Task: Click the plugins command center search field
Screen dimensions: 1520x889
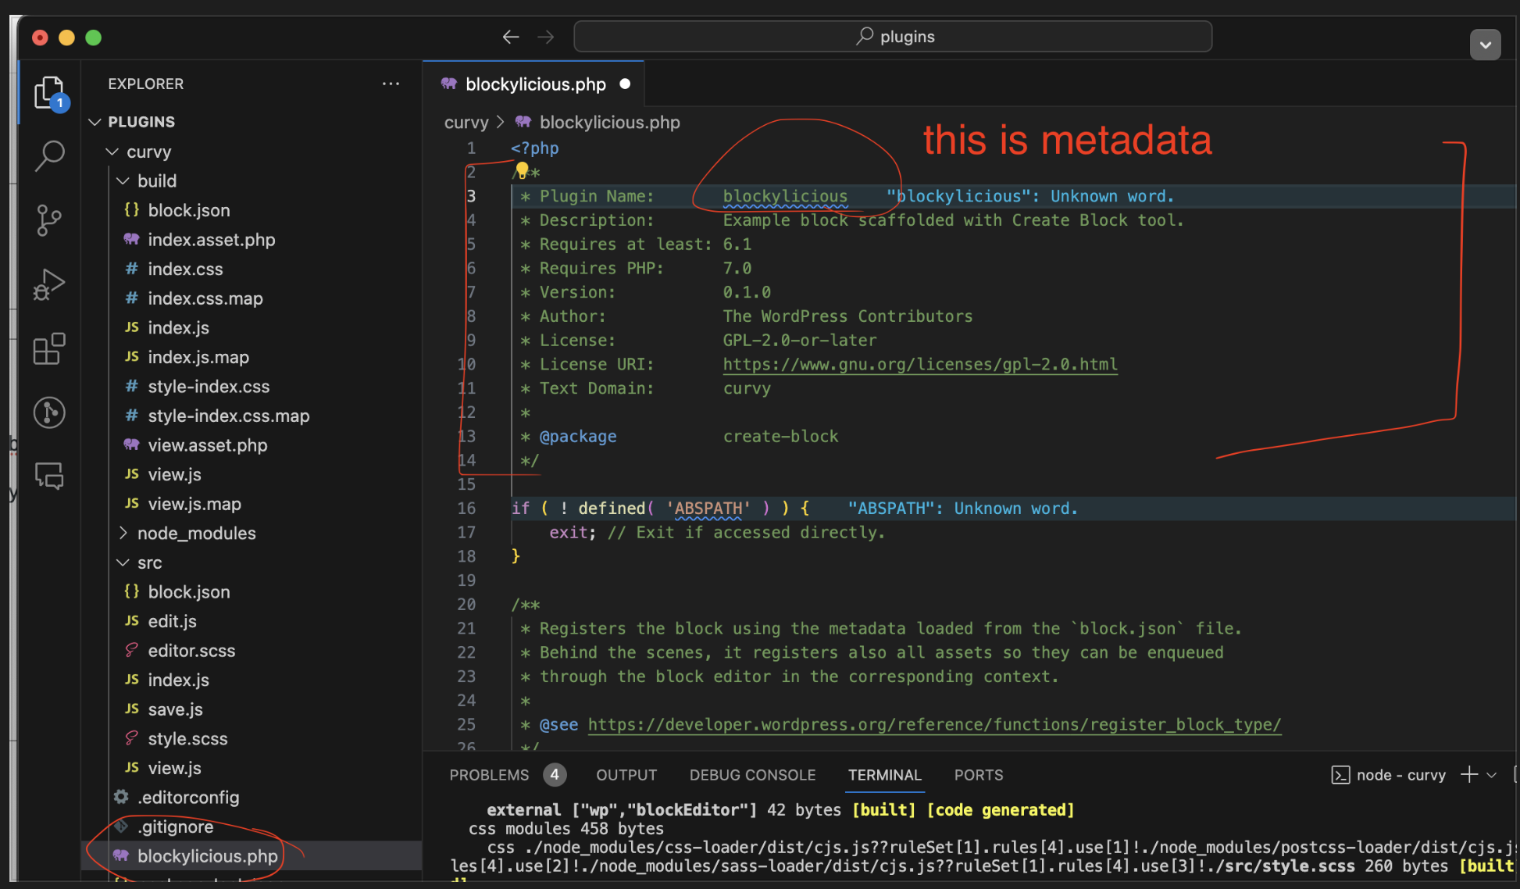Action: click(x=893, y=37)
